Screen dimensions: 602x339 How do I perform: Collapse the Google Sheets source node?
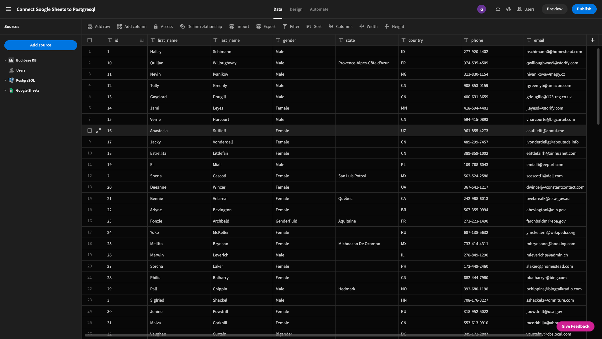[5, 90]
